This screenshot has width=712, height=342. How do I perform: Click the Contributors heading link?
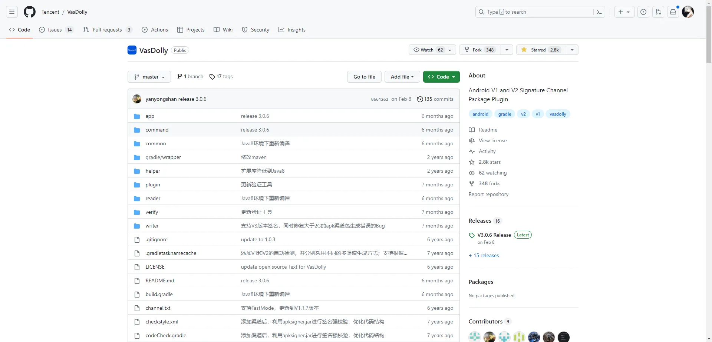pyautogui.click(x=489, y=322)
